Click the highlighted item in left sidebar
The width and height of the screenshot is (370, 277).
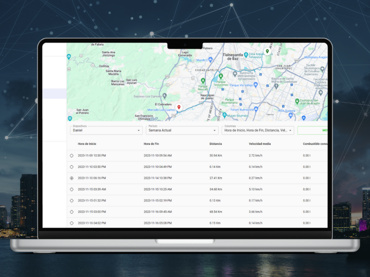coord(55,94)
